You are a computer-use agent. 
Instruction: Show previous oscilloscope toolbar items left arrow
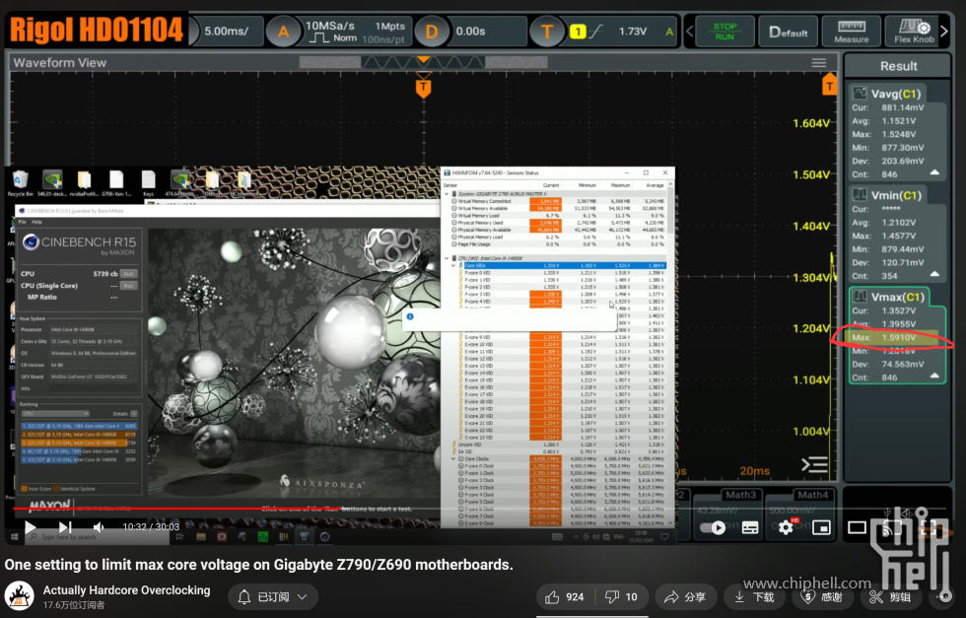coord(690,31)
